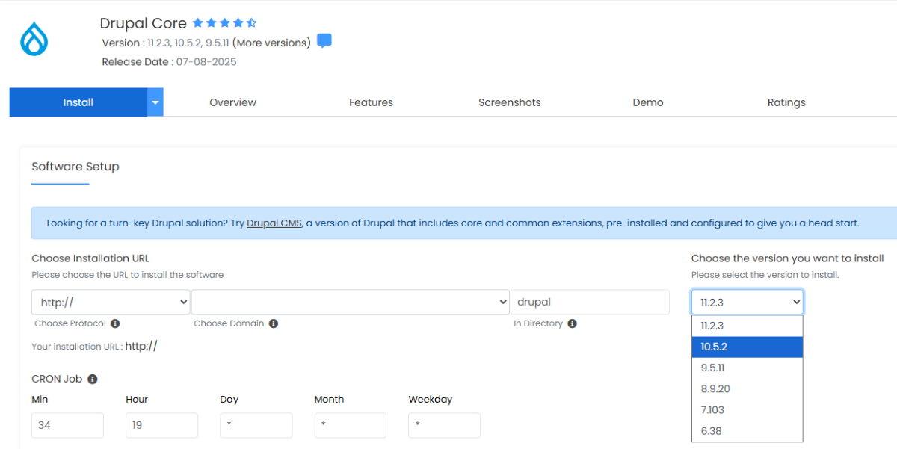The width and height of the screenshot is (897, 449).
Task: Pick version 8.9.20 from the list
Action: point(747,388)
